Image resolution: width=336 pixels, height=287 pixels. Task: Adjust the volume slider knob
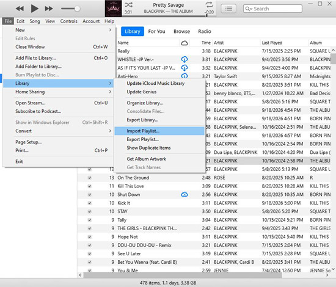pyautogui.click(x=77, y=9)
